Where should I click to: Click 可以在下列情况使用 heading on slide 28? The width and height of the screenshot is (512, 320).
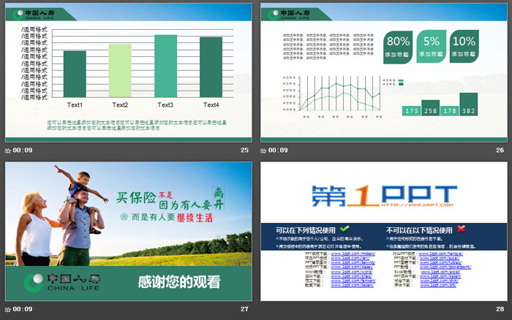point(305,230)
